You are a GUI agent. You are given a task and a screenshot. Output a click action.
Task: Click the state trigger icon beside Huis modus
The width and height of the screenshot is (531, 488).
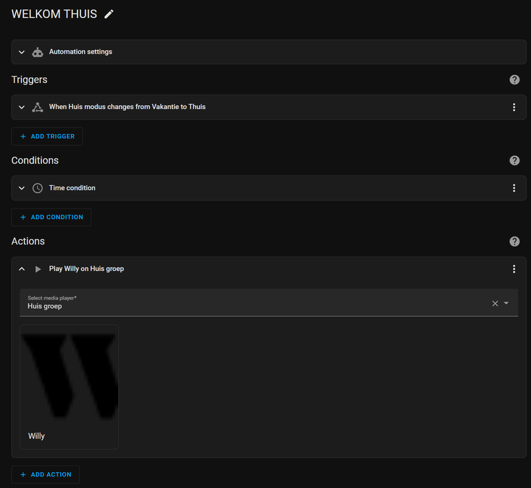[38, 107]
